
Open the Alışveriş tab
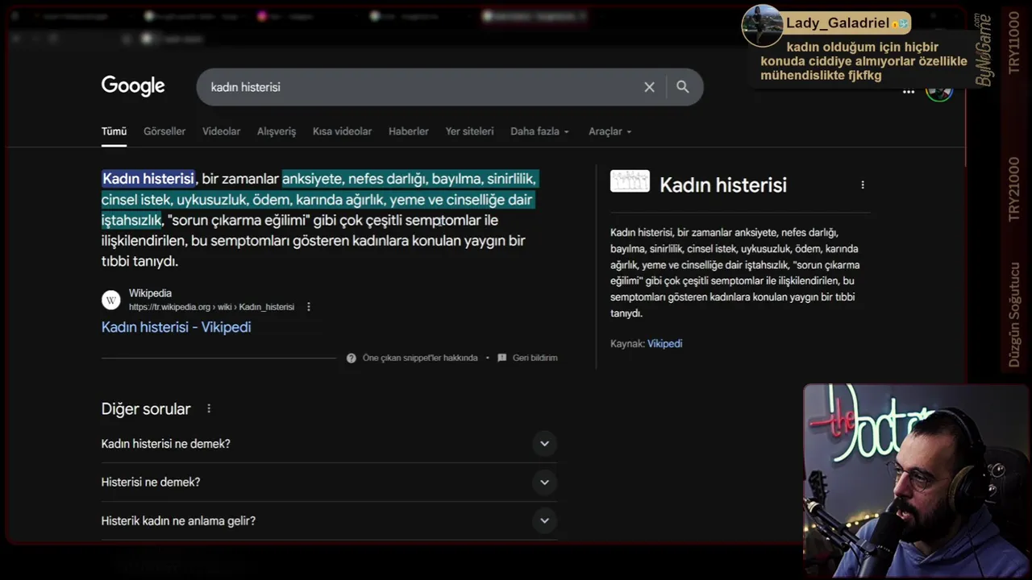pyautogui.click(x=277, y=131)
